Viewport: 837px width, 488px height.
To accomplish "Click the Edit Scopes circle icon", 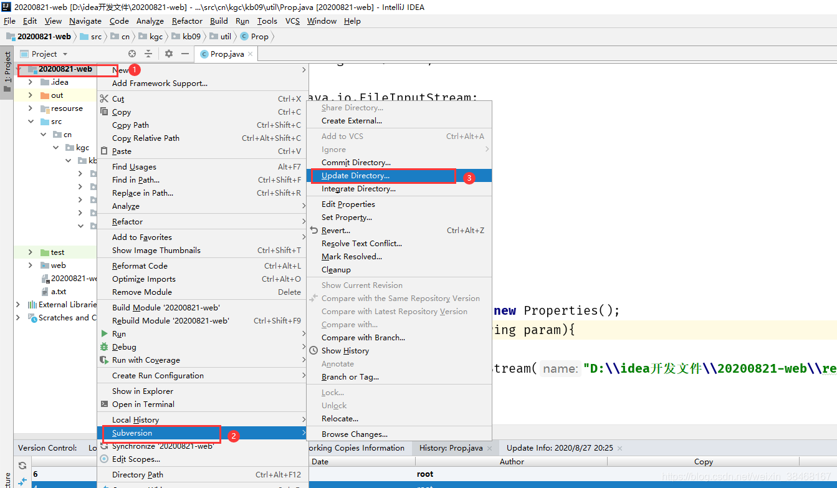I will [104, 459].
